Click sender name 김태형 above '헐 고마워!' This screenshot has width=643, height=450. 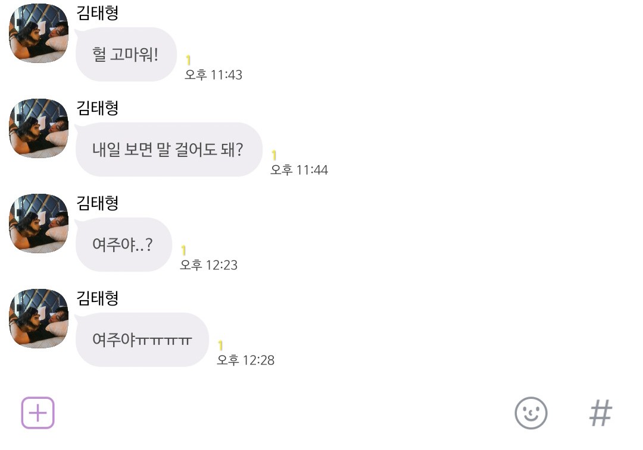[x=98, y=12]
